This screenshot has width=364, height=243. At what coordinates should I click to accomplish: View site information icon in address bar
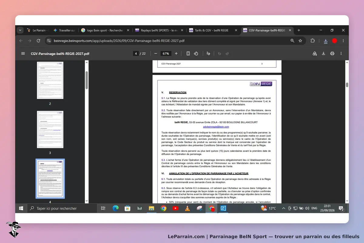(49, 41)
